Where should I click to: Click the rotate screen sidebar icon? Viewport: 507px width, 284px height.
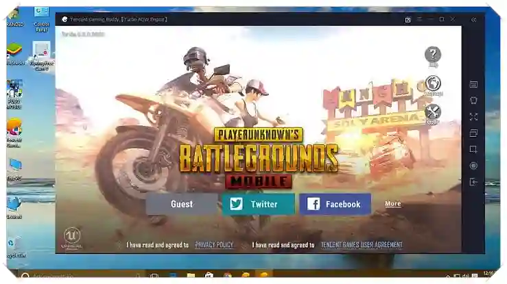pyautogui.click(x=473, y=101)
